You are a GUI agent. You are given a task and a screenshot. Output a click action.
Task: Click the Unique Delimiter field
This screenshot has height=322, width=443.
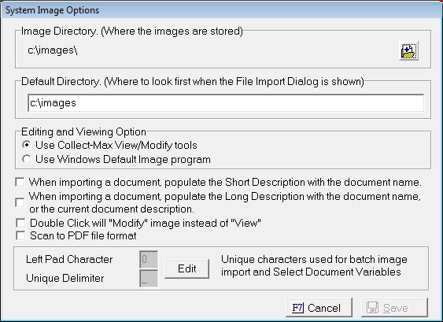pos(149,278)
